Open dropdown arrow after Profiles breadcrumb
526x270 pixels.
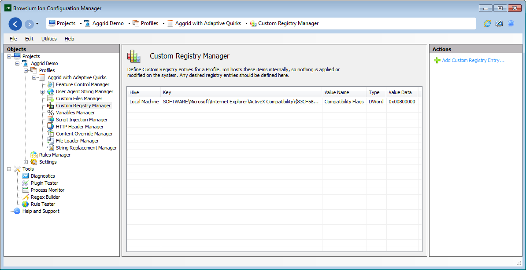[x=163, y=24]
